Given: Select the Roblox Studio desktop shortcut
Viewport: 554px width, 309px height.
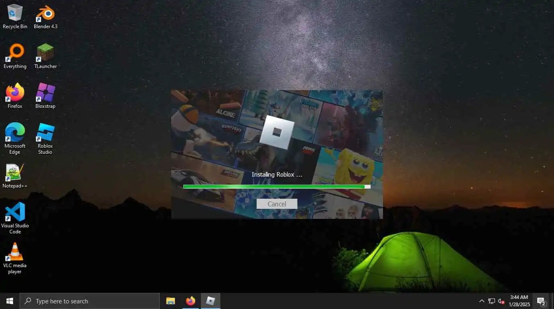Looking at the screenshot, I should point(45,139).
